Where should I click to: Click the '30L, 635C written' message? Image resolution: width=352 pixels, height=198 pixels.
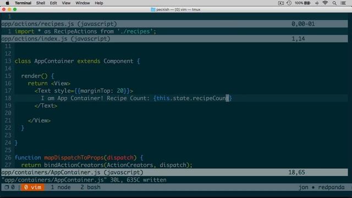click(138, 180)
